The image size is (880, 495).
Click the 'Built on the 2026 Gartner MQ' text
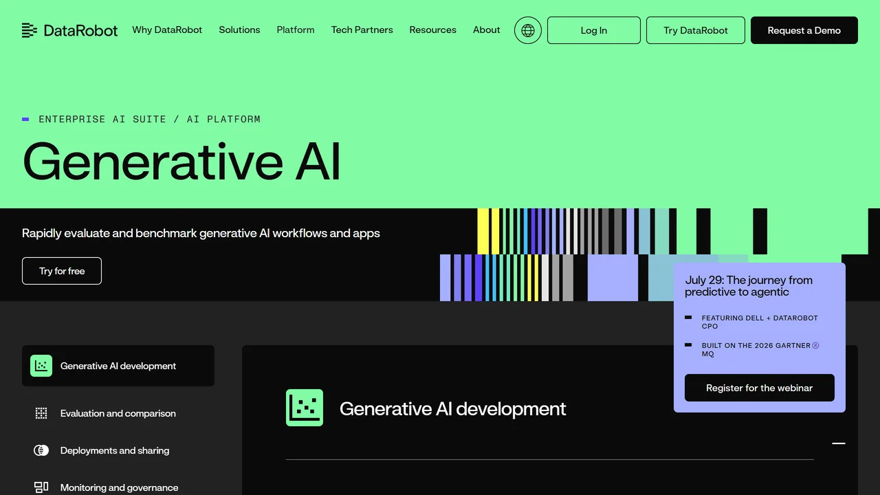(760, 349)
